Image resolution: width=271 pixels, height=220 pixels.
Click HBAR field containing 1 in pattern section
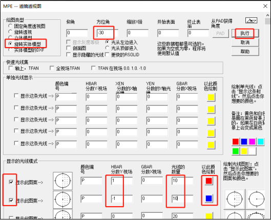tap(122, 181)
